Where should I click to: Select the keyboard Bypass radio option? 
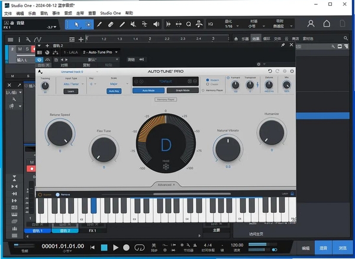tap(40, 195)
